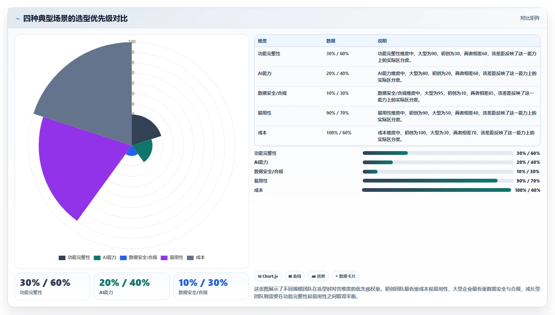Viewport: 555px width, 315px height.
Task: Click the header icon beside the chart title
Action: (18, 19)
